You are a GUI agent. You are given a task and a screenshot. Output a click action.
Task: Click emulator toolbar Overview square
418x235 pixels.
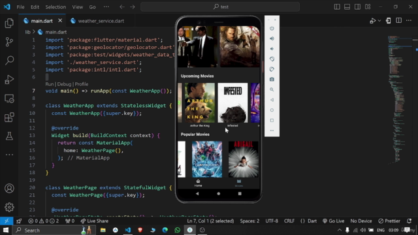point(272,120)
